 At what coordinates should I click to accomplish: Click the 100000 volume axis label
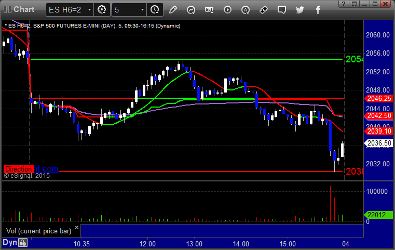point(377,191)
